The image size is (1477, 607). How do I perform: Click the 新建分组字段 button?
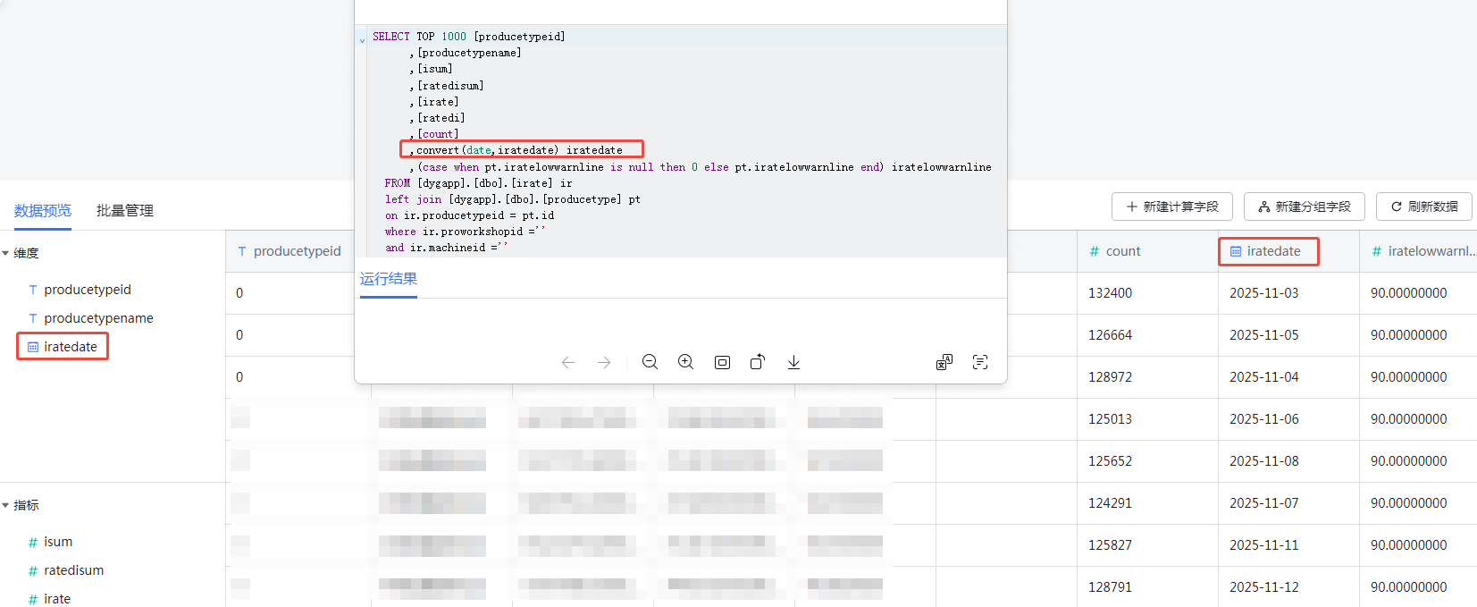[1305, 207]
